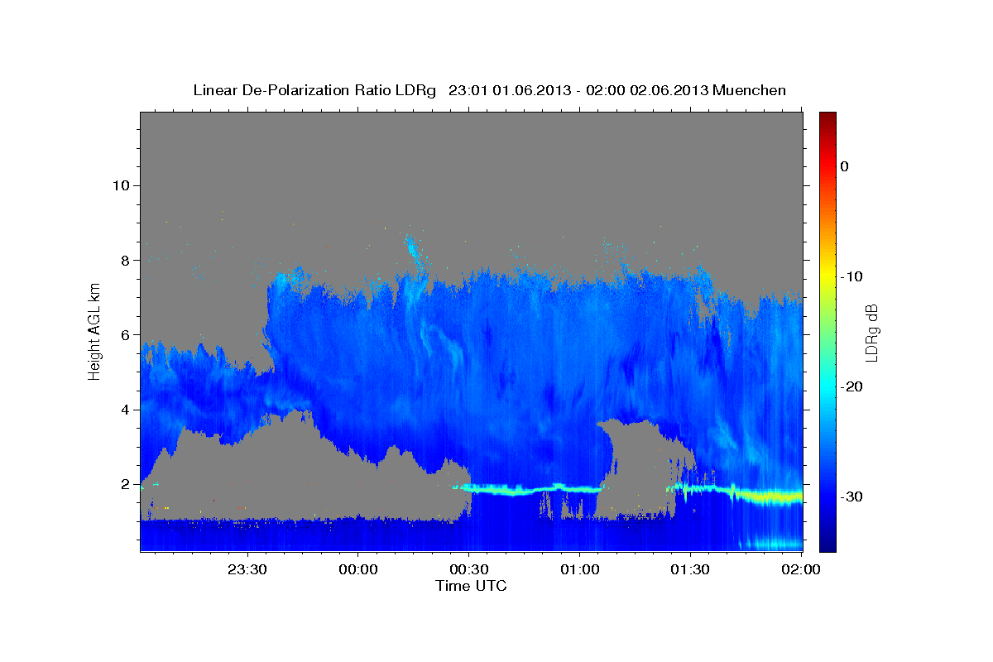This screenshot has height=662, width=993.
Task: Click the colorbar label "LDRg dB"
Action: coord(871,333)
